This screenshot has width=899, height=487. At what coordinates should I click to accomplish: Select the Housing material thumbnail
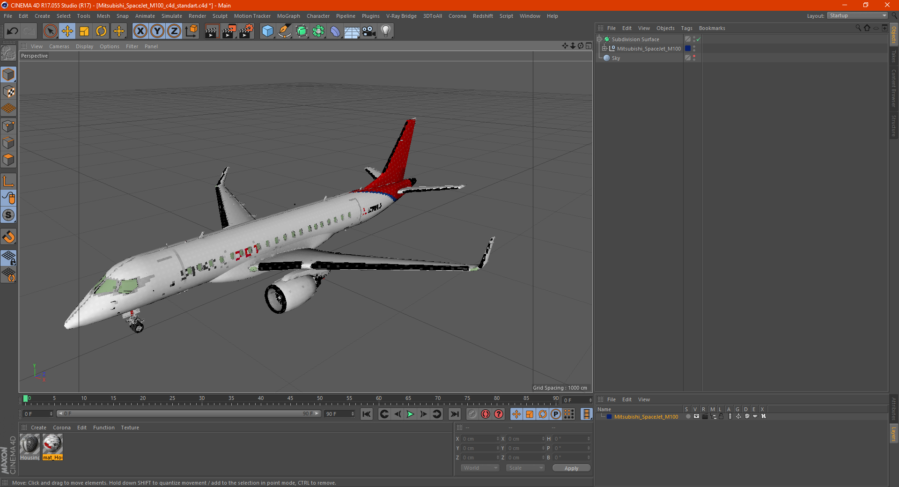pos(29,447)
